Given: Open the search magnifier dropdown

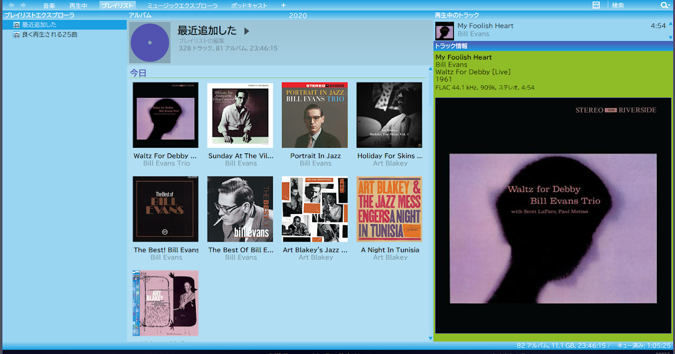Looking at the screenshot, I should (x=666, y=6).
